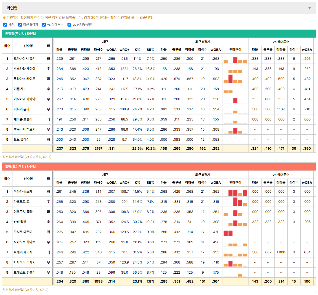This screenshot has height=295, width=318.
Task: Open player 바비 달벡
Action: tap(20, 222)
